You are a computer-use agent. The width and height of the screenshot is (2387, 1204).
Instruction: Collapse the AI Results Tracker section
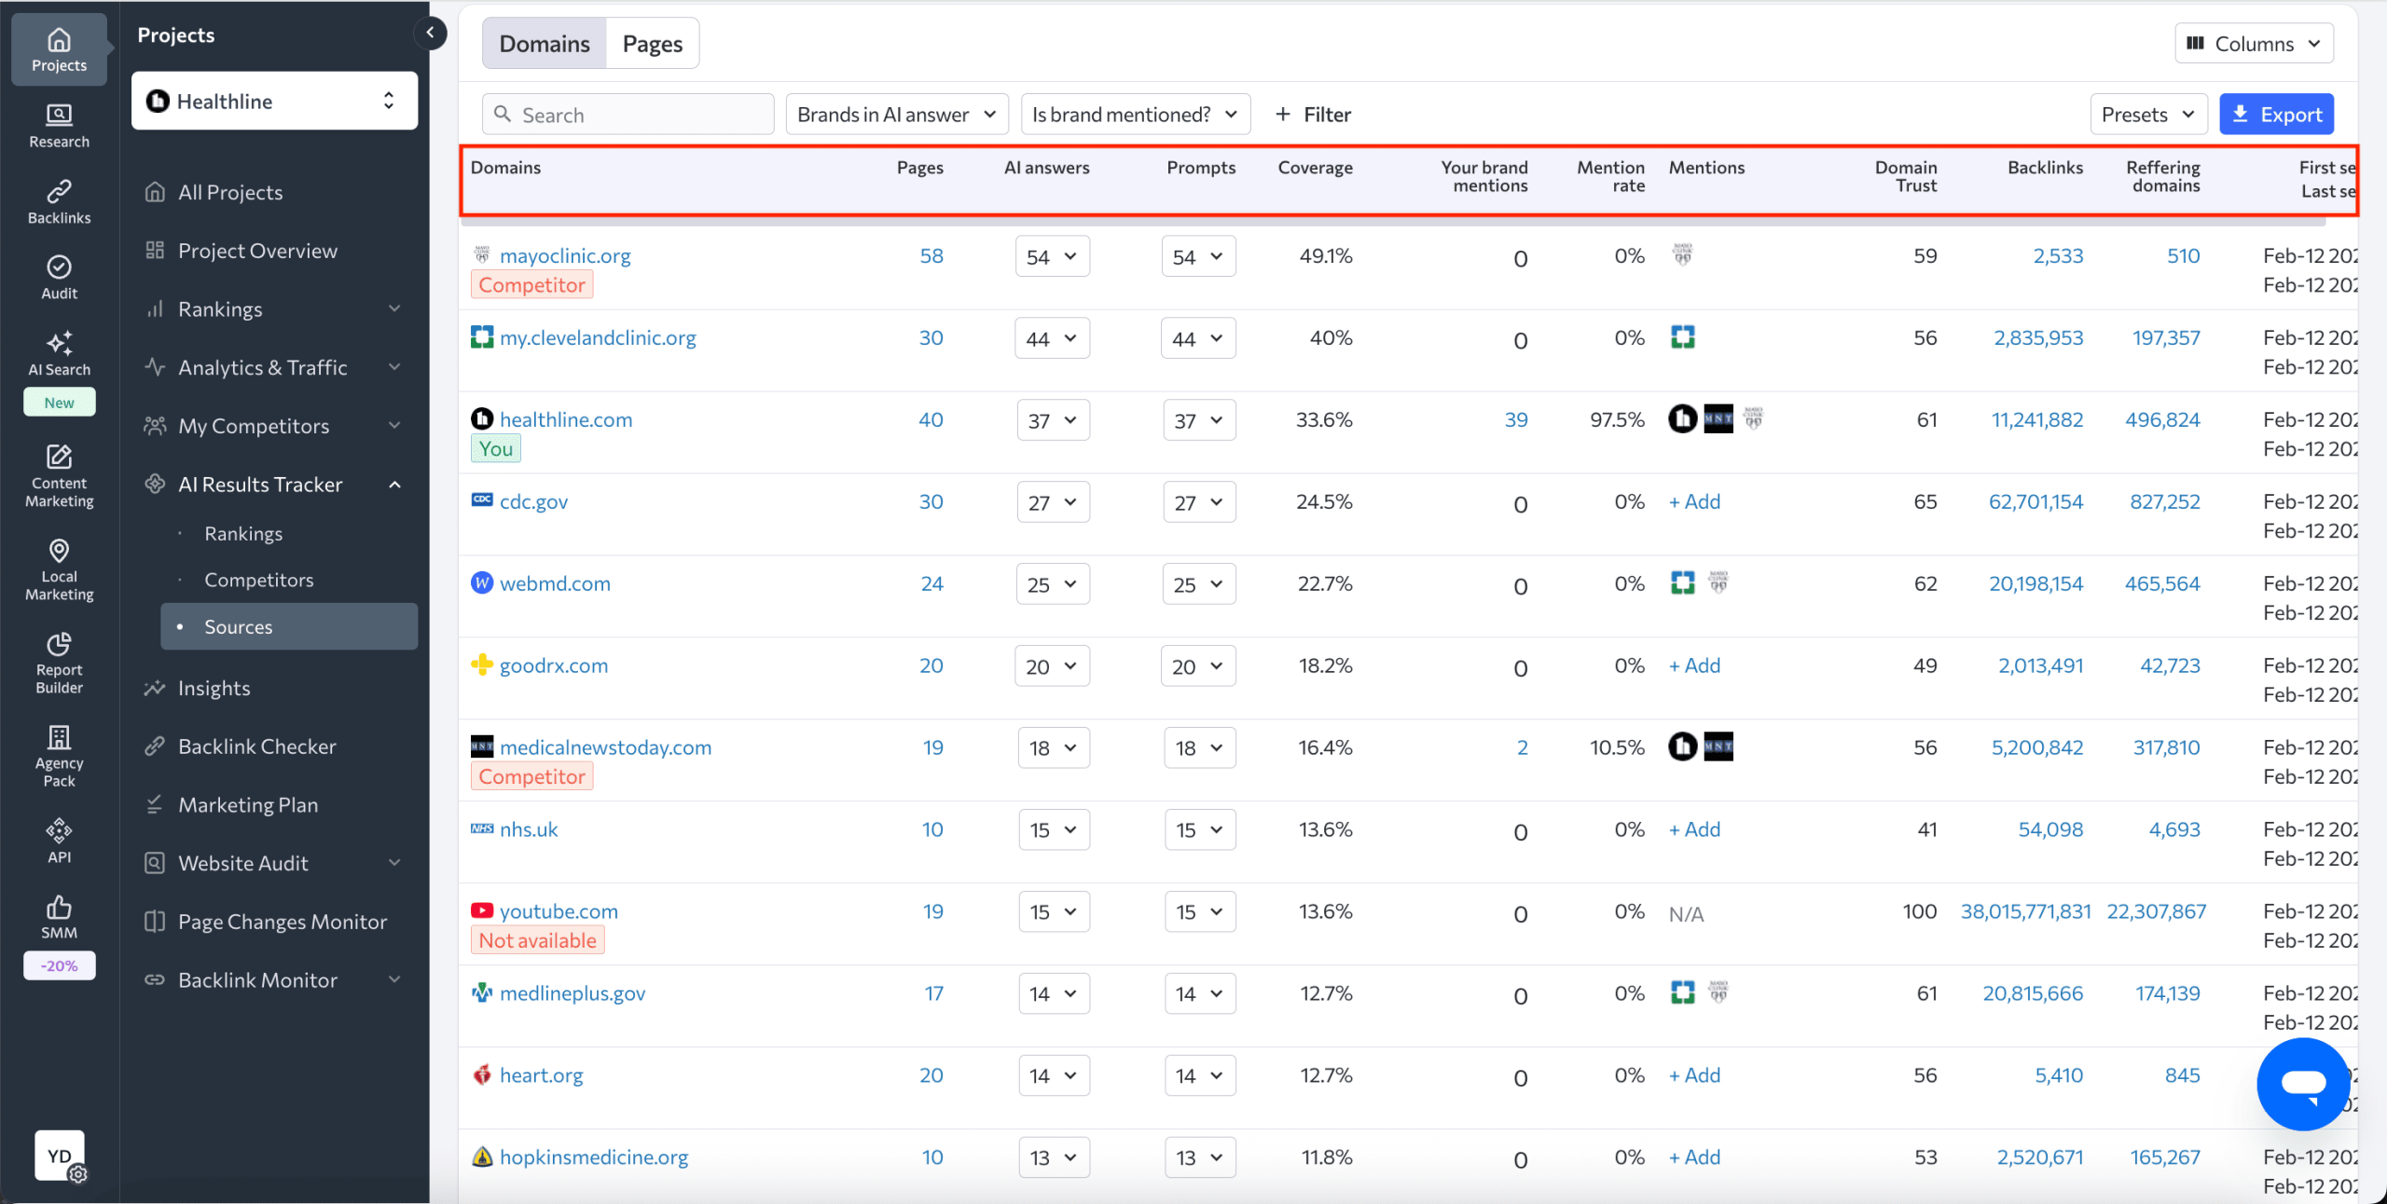pyautogui.click(x=394, y=484)
